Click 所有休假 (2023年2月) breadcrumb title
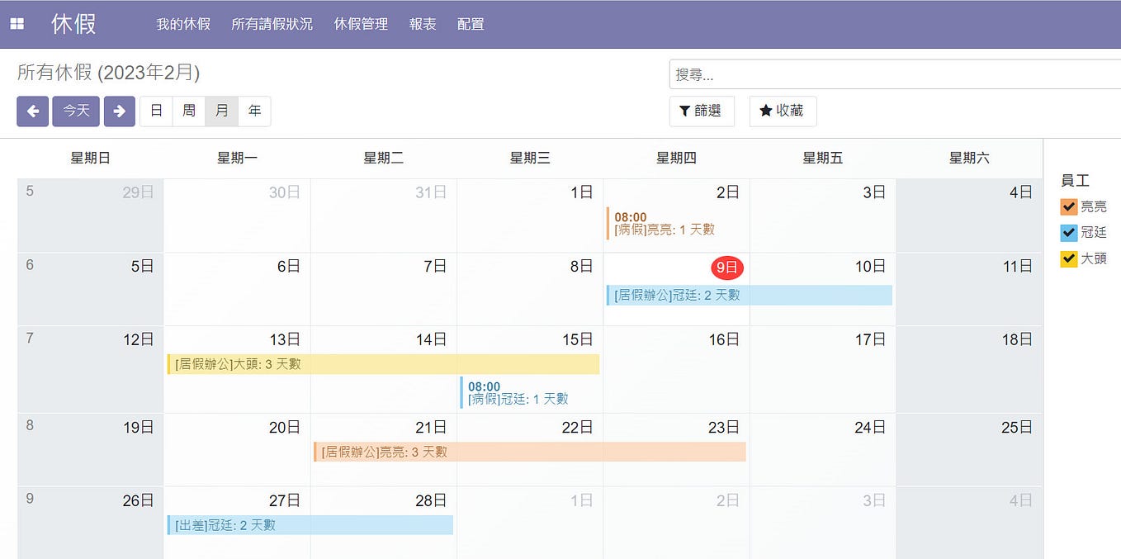This screenshot has height=559, width=1121. (108, 73)
